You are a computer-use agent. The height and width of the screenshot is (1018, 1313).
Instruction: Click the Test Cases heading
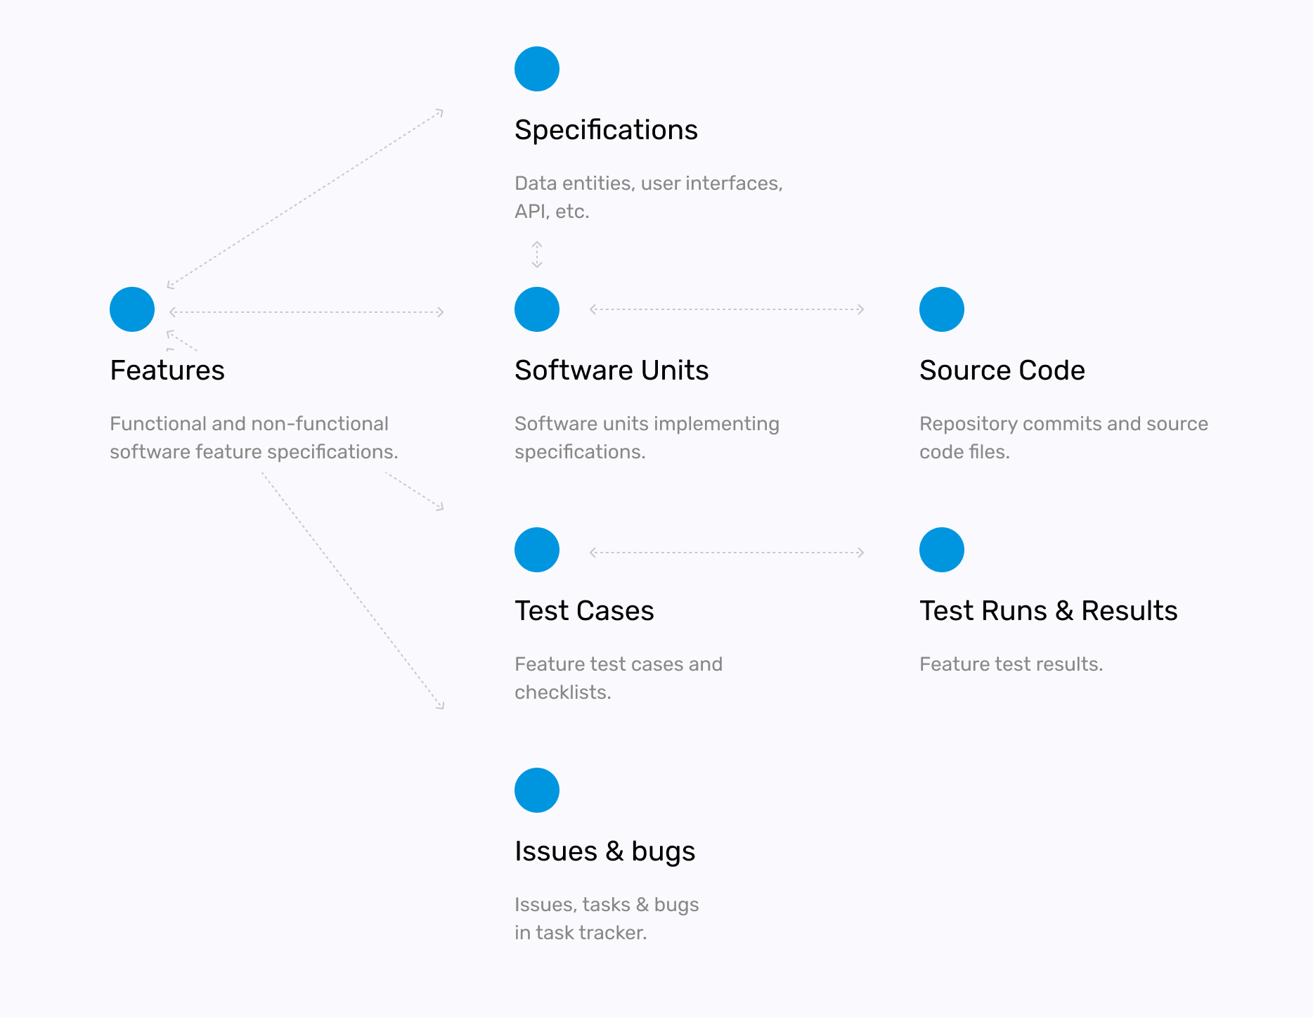click(584, 611)
